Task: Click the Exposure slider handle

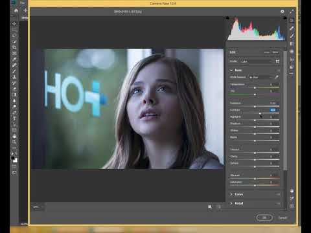Action: tap(255, 106)
